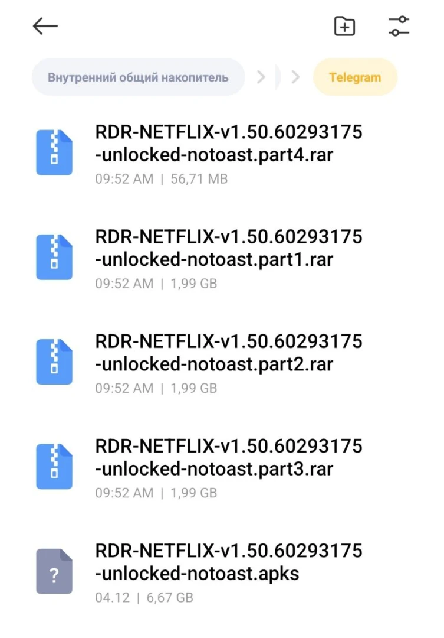444x638 pixels.
Task: Select the Telegram breadcrumb folder
Action: click(x=355, y=77)
